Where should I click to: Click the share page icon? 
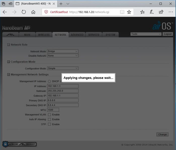pyautogui.click(x=161, y=12)
